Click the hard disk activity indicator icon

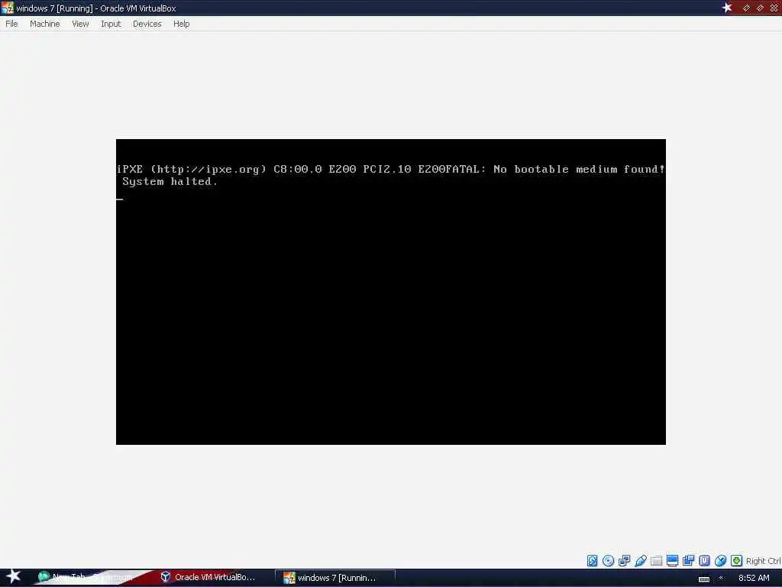click(x=592, y=560)
